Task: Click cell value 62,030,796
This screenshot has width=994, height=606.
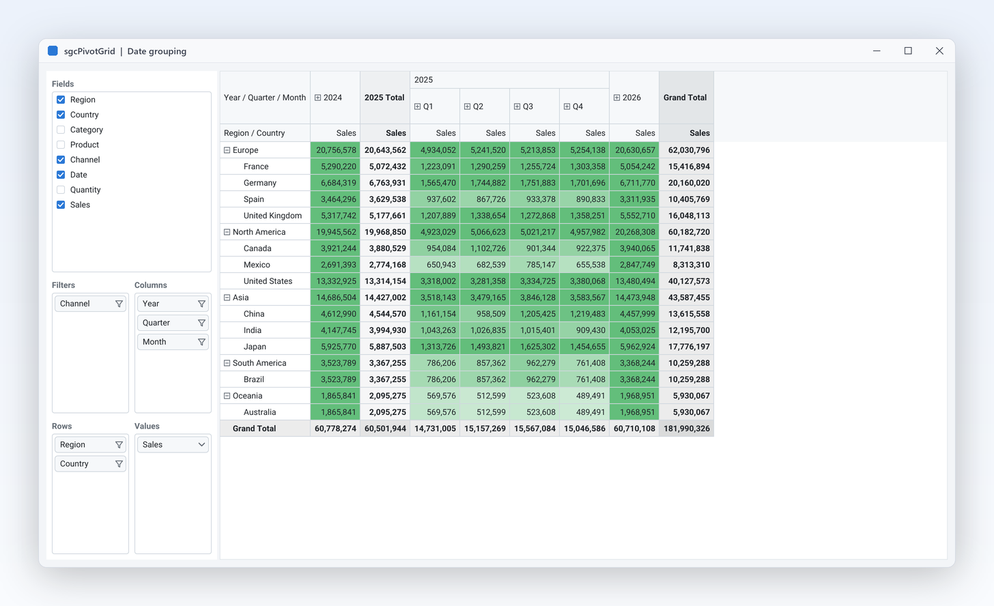Action: click(686, 150)
